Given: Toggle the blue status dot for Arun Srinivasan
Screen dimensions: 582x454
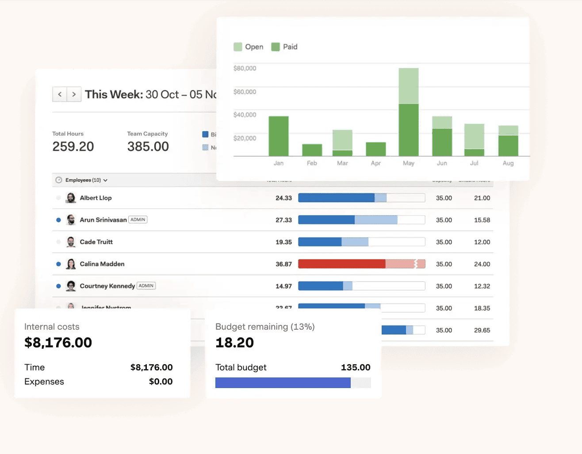Looking at the screenshot, I should click(58, 220).
